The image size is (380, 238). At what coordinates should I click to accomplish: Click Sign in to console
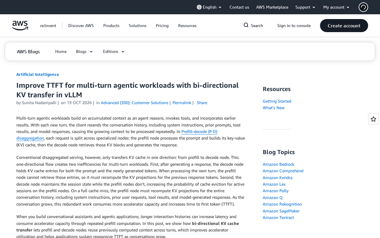point(294,26)
